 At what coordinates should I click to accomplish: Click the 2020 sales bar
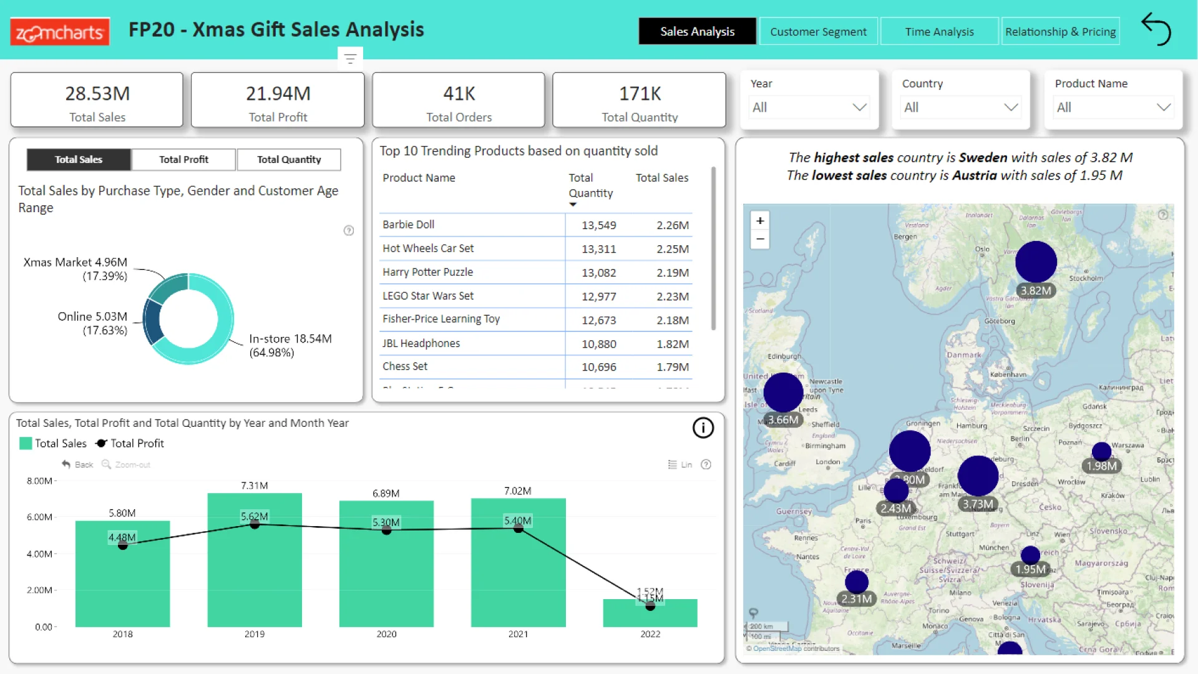click(386, 564)
